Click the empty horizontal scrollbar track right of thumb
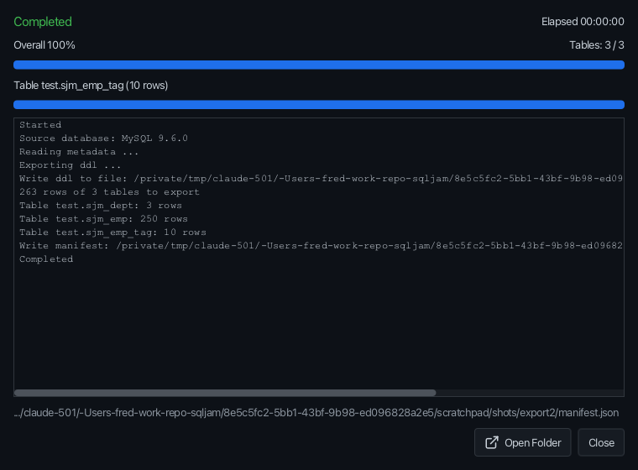Screen dimensions: 638x470 (530, 393)
